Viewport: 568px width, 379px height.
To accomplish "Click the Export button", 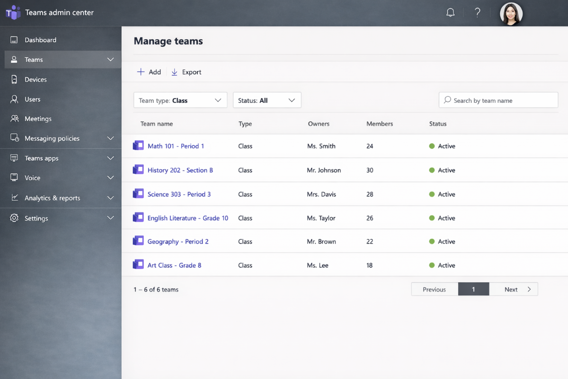I will 186,72.
